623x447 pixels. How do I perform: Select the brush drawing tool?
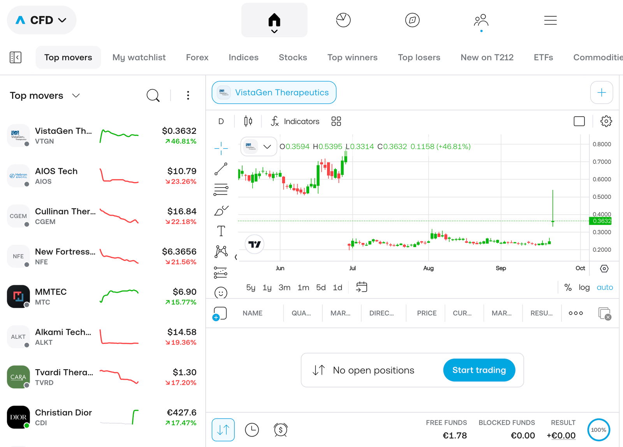pyautogui.click(x=221, y=210)
